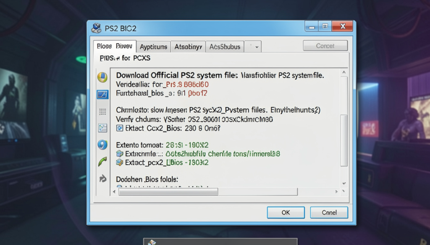Select the globe icon in the sidebar

[102, 144]
